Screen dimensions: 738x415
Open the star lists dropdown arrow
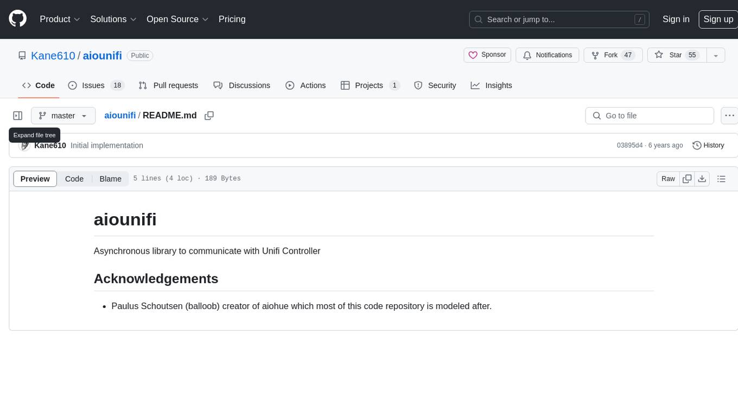point(716,55)
